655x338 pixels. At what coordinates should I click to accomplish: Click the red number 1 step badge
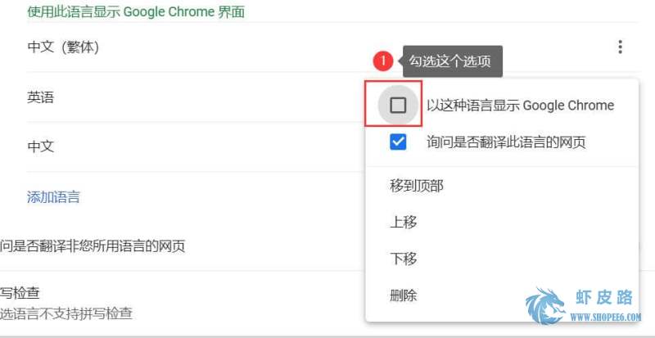coord(383,61)
